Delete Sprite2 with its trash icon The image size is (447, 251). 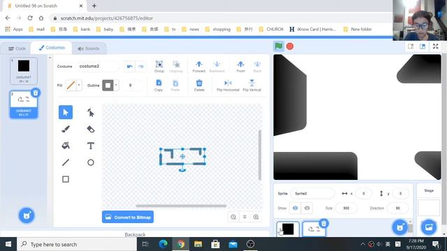(x=324, y=224)
